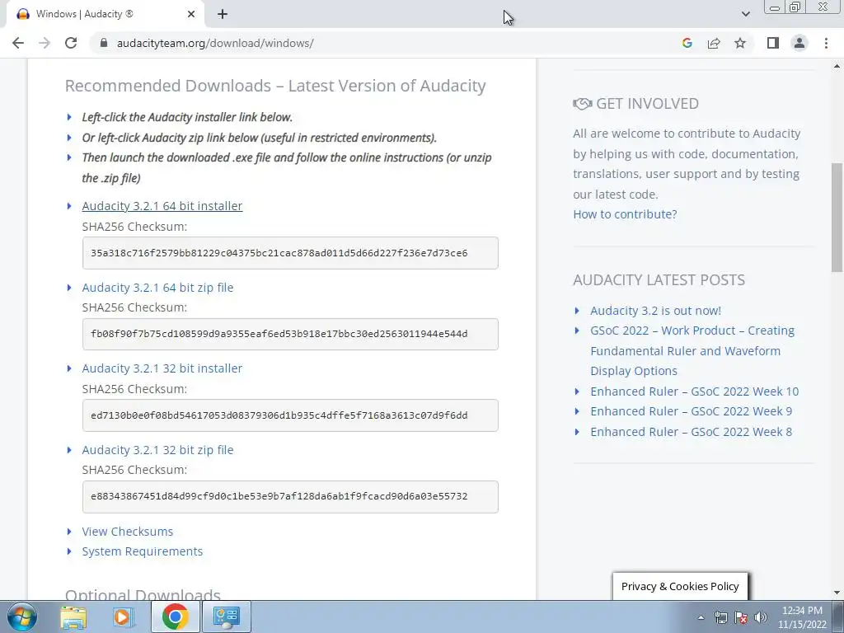Click the volume speaker tray icon
This screenshot has height=633, width=844.
point(761,617)
